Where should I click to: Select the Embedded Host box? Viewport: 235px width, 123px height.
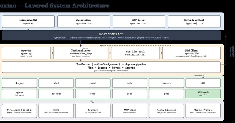[x=194, y=21]
